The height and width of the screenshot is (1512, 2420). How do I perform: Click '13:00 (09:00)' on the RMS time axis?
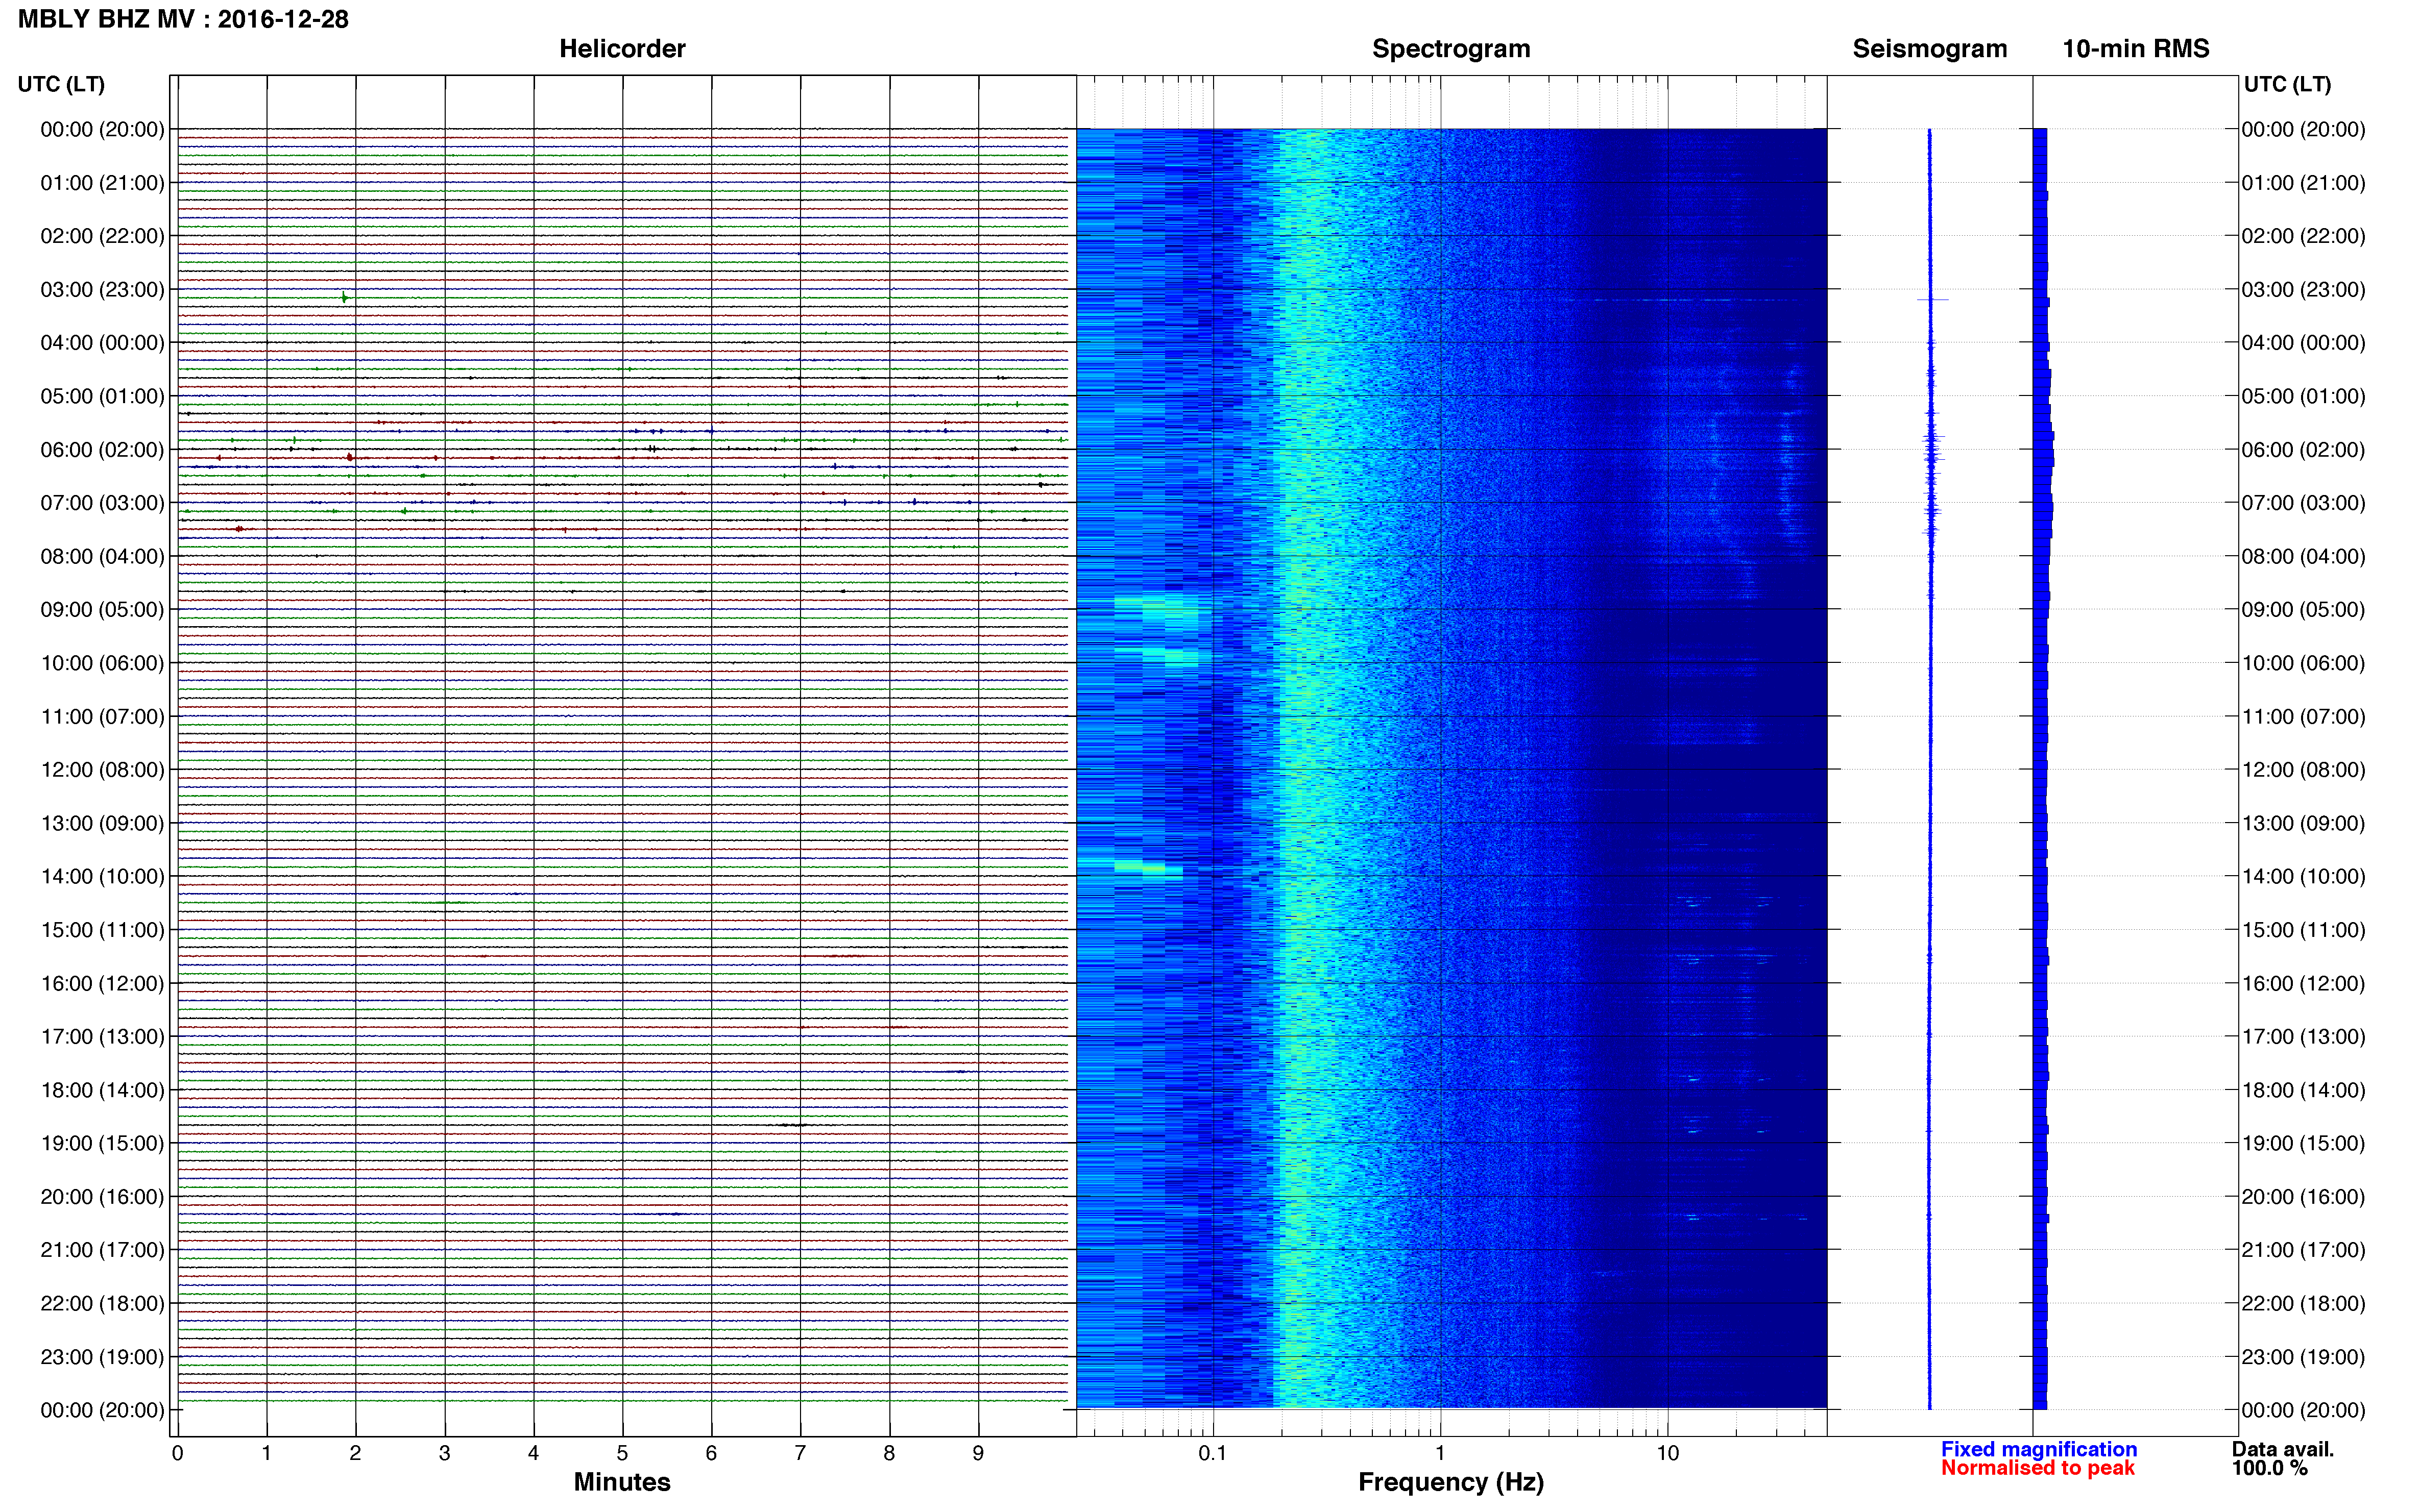tap(2303, 824)
